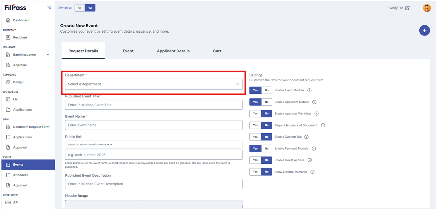
Task: Open the Applicant Details tab
Action: click(173, 51)
